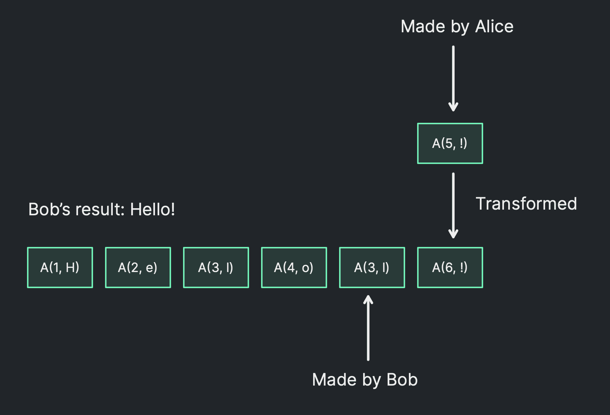Click the Bob's result: Hello! text
The image size is (610, 415).
[101, 209]
